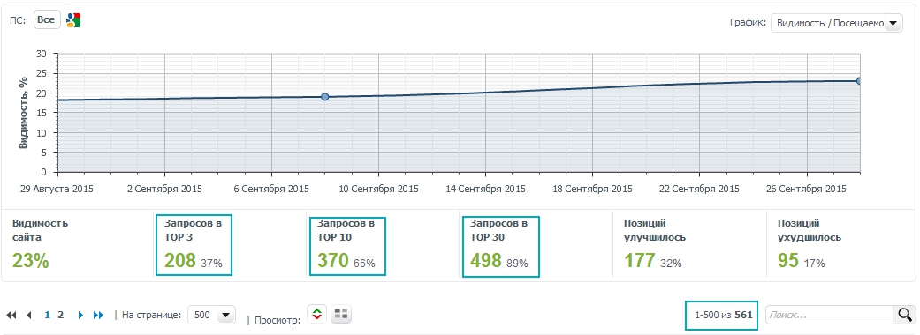Switch to the grid view icon

[341, 315]
